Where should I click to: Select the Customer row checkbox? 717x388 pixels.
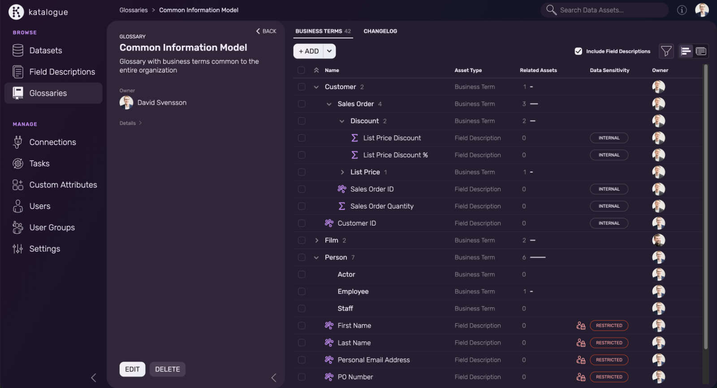(x=302, y=87)
